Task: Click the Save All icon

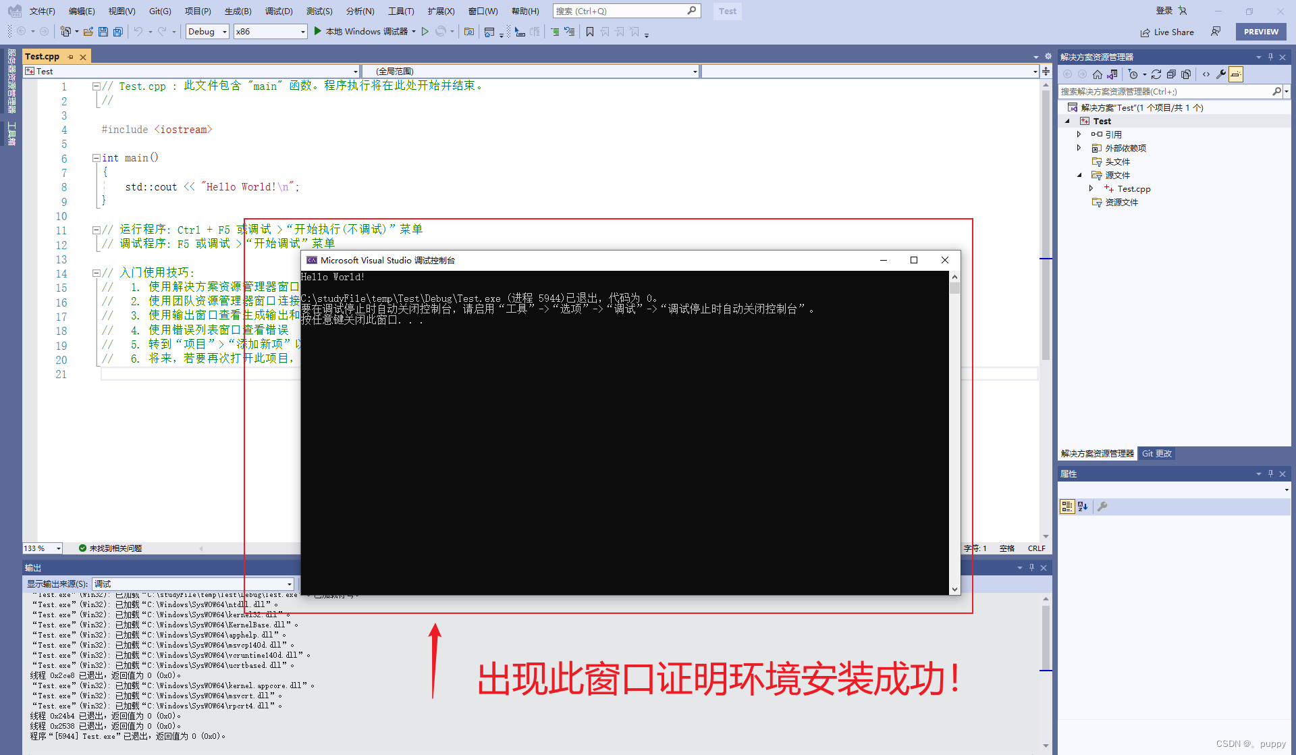Action: click(x=118, y=31)
